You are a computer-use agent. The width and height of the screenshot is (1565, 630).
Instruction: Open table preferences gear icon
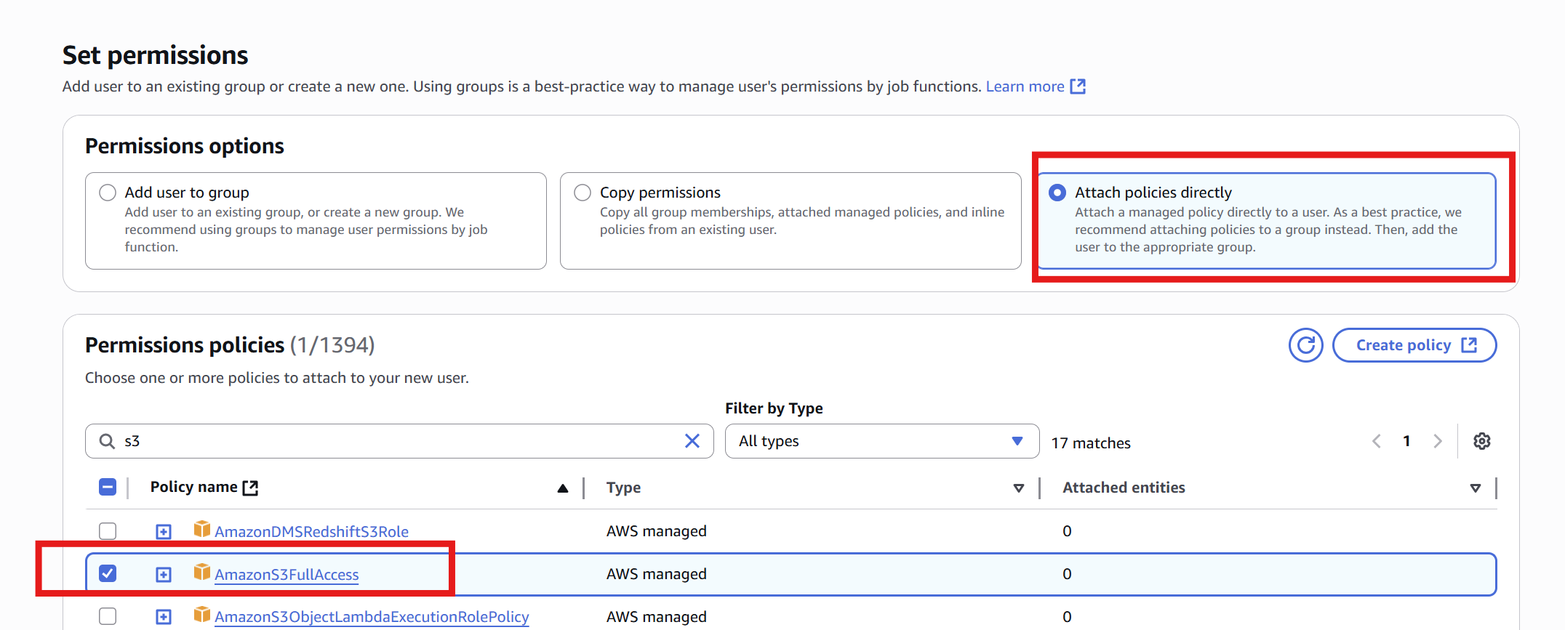click(x=1481, y=441)
